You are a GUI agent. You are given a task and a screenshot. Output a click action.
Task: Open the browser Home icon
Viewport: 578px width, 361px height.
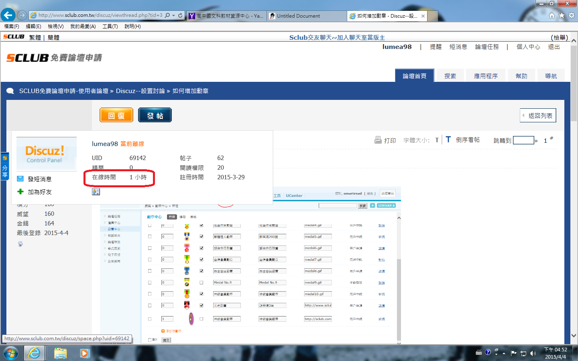click(552, 15)
